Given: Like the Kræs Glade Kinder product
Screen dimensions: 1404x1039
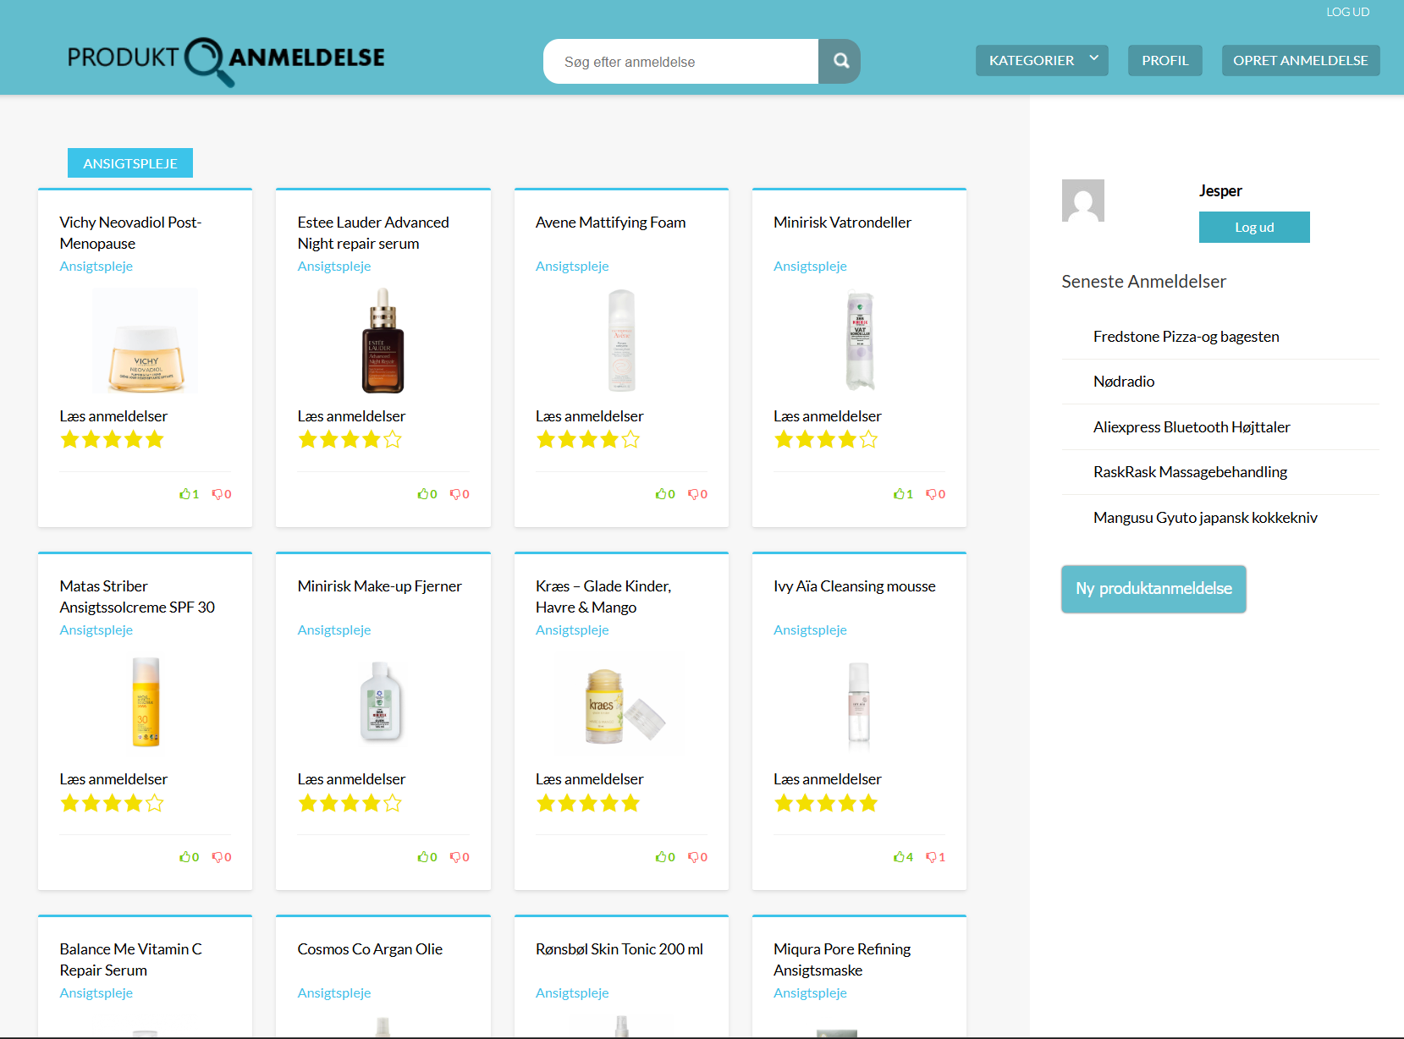Looking at the screenshot, I should tap(661, 857).
